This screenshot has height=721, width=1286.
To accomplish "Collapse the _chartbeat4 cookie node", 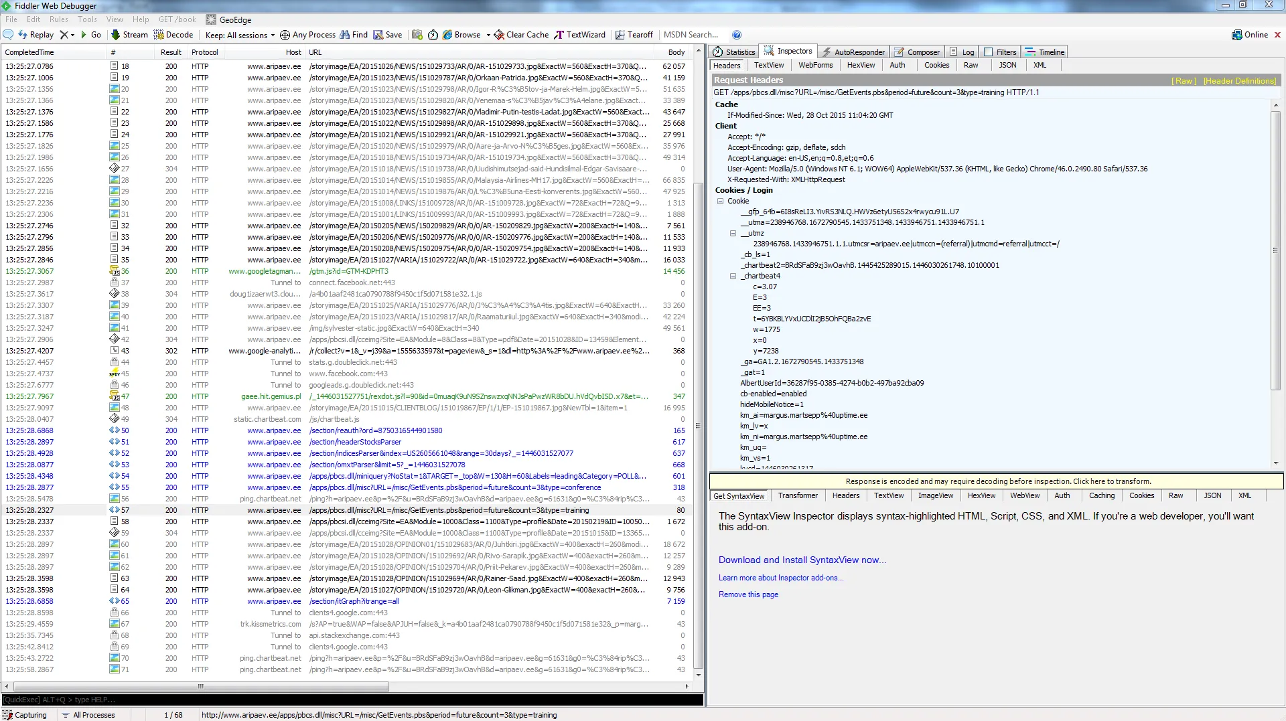I will [x=733, y=276].
